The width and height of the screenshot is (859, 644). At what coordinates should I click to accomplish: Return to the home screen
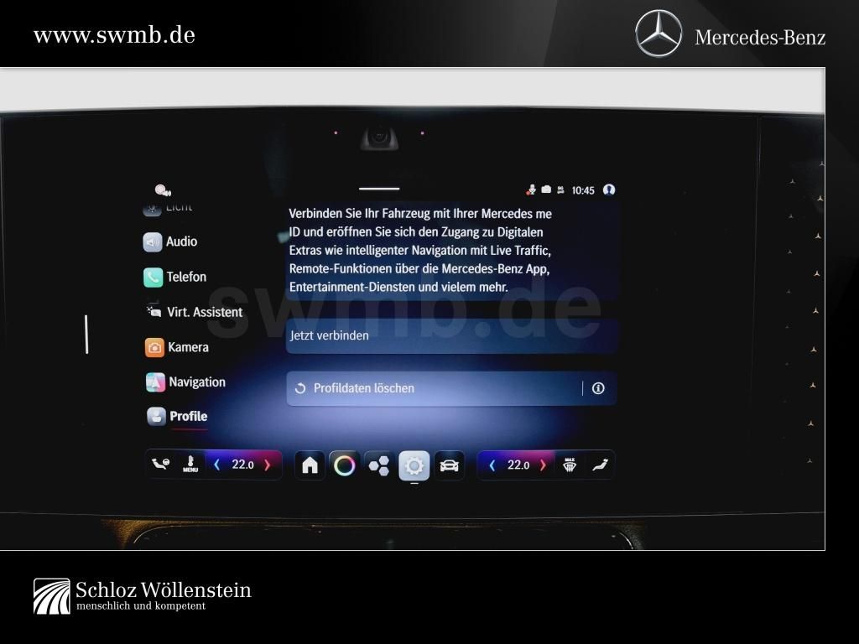tap(310, 465)
